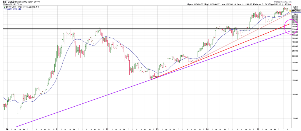Viewport: 301px width, 131px height.
Task: Click the blue MA(20) legend line marker
Action: coord(4,9)
